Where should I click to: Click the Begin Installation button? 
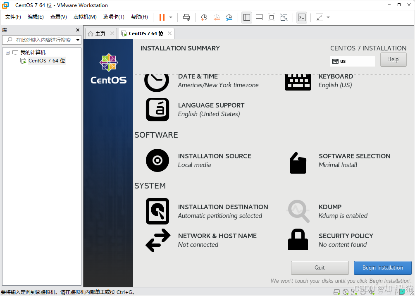[383, 267]
